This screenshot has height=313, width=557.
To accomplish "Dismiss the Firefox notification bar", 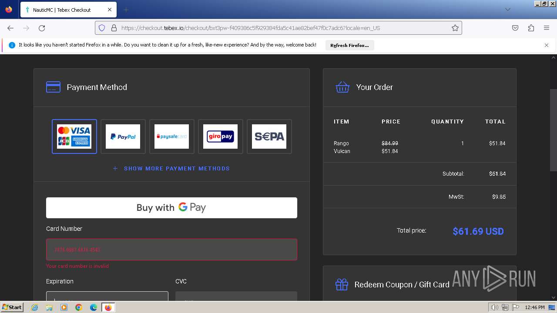I will (x=547, y=45).
